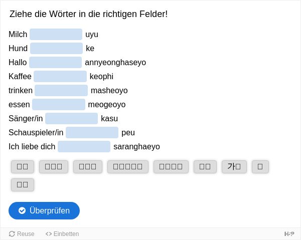Click the Überprüfen check button
The width and height of the screenshot is (301, 240).
point(44,210)
